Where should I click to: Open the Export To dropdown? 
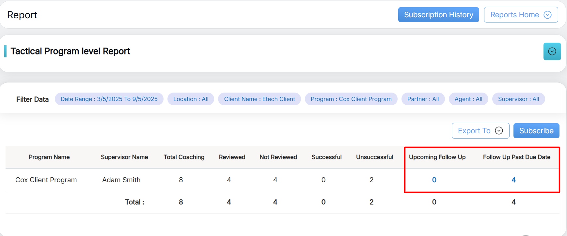coord(480,131)
